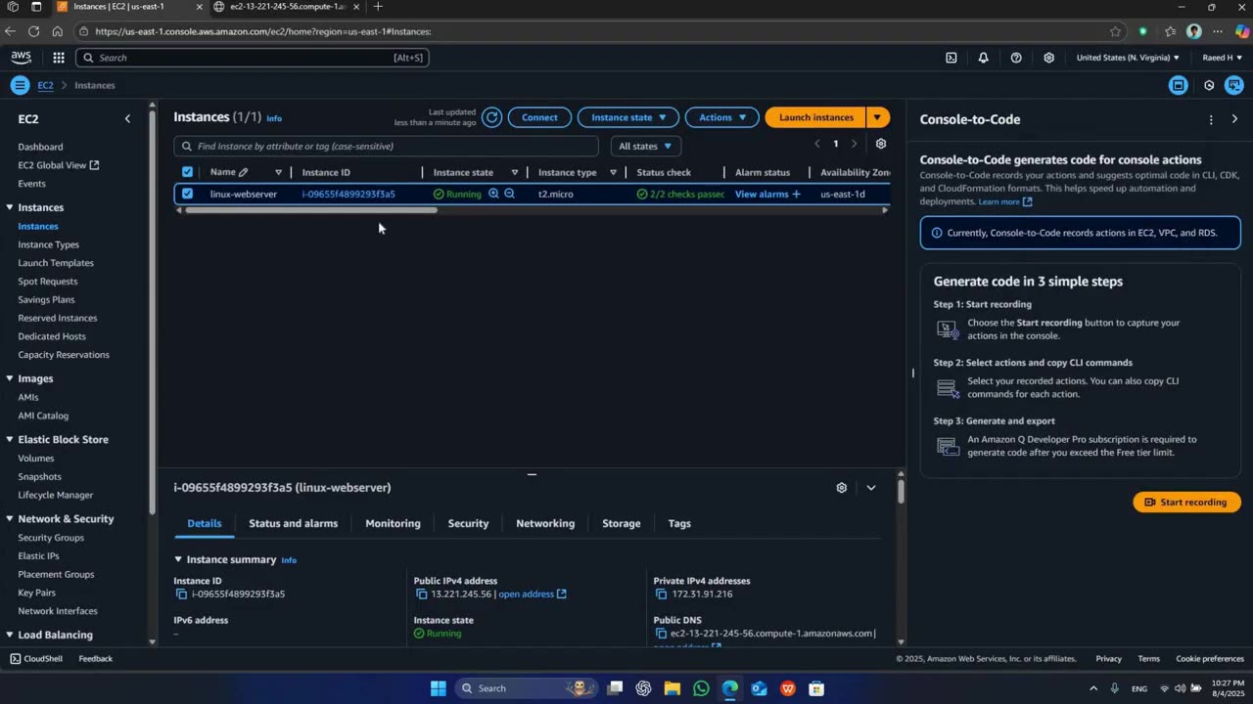The width and height of the screenshot is (1253, 704).
Task: Click Start recording button
Action: coord(1186,503)
